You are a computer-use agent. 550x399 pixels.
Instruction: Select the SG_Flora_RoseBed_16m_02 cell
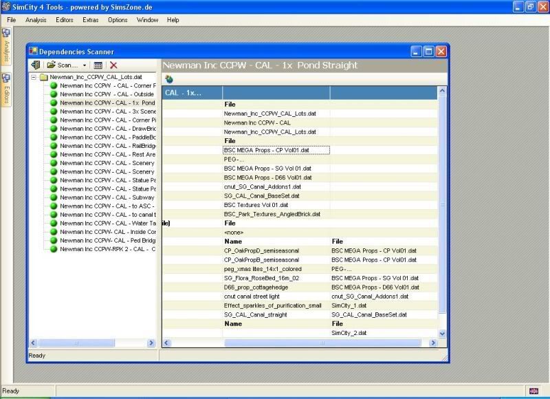coord(276,278)
